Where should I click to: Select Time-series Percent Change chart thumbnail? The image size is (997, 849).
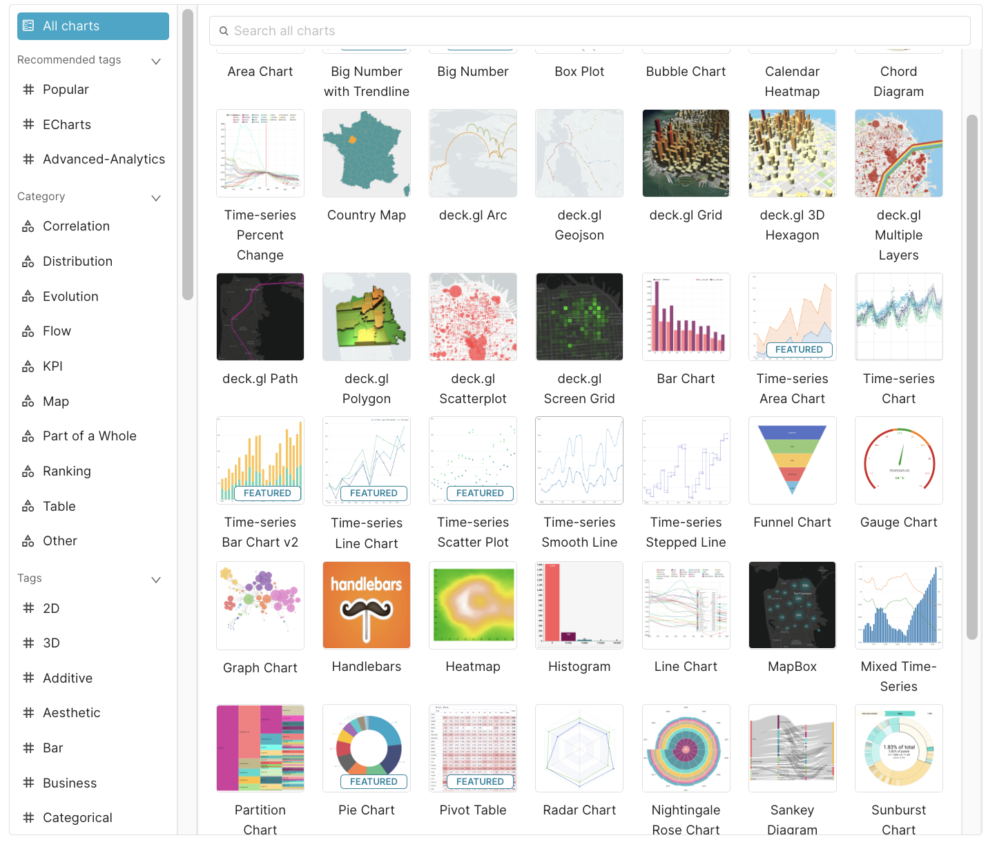click(x=260, y=153)
